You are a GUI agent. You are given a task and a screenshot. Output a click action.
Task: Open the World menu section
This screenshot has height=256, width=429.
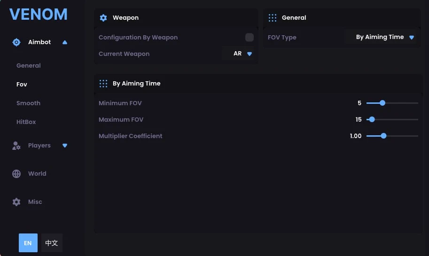click(x=37, y=174)
